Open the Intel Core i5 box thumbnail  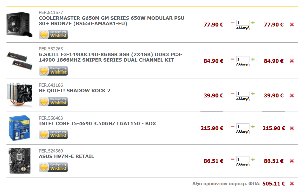[x=19, y=128]
